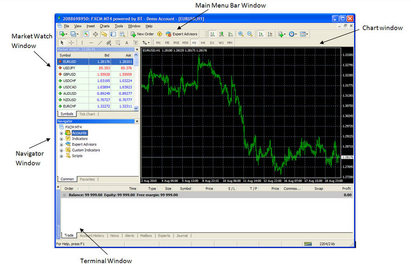Open the Tools menu
The width and height of the screenshot is (411, 264).
point(119,26)
